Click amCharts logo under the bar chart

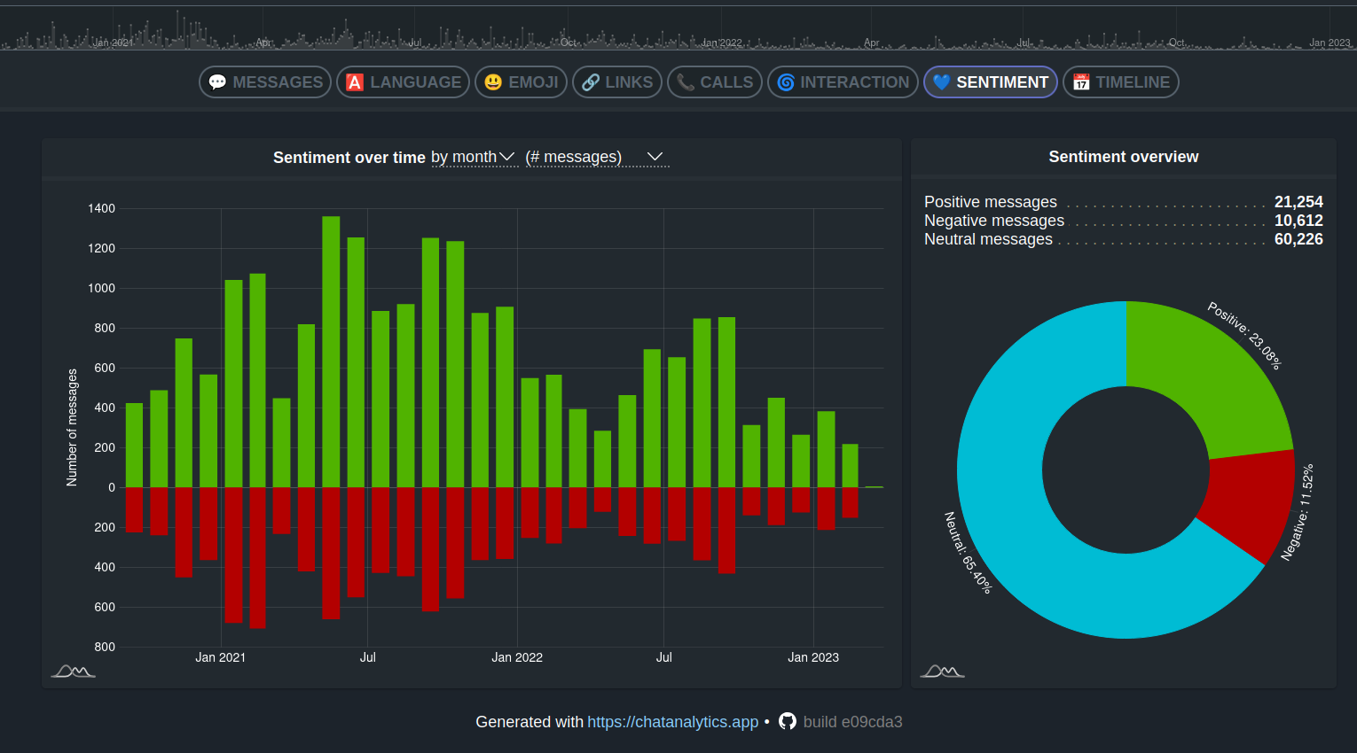[73, 671]
